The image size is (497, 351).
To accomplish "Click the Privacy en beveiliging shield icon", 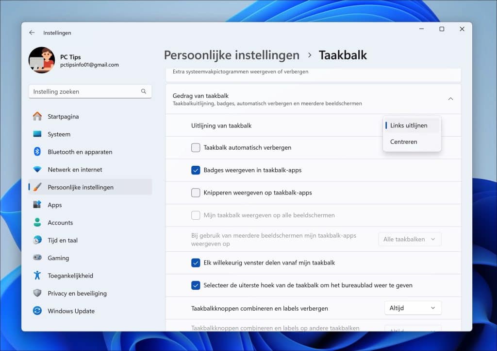I will click(x=37, y=293).
